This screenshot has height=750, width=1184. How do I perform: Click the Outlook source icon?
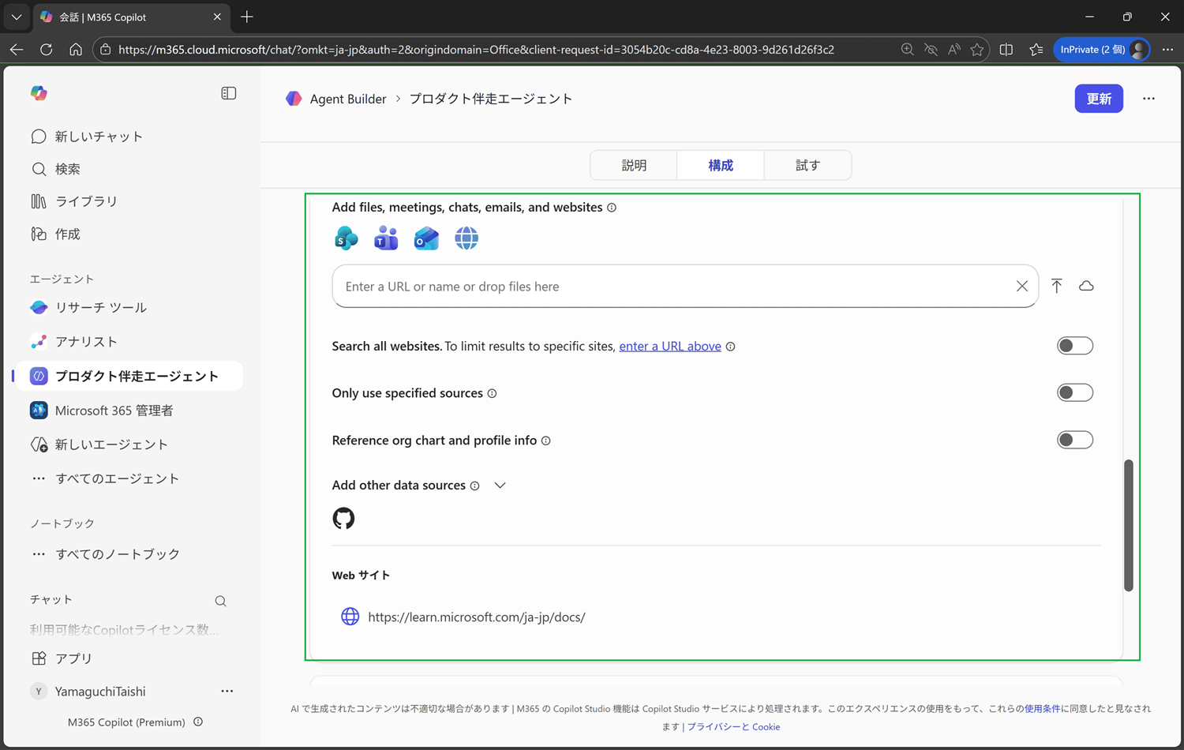tap(426, 238)
